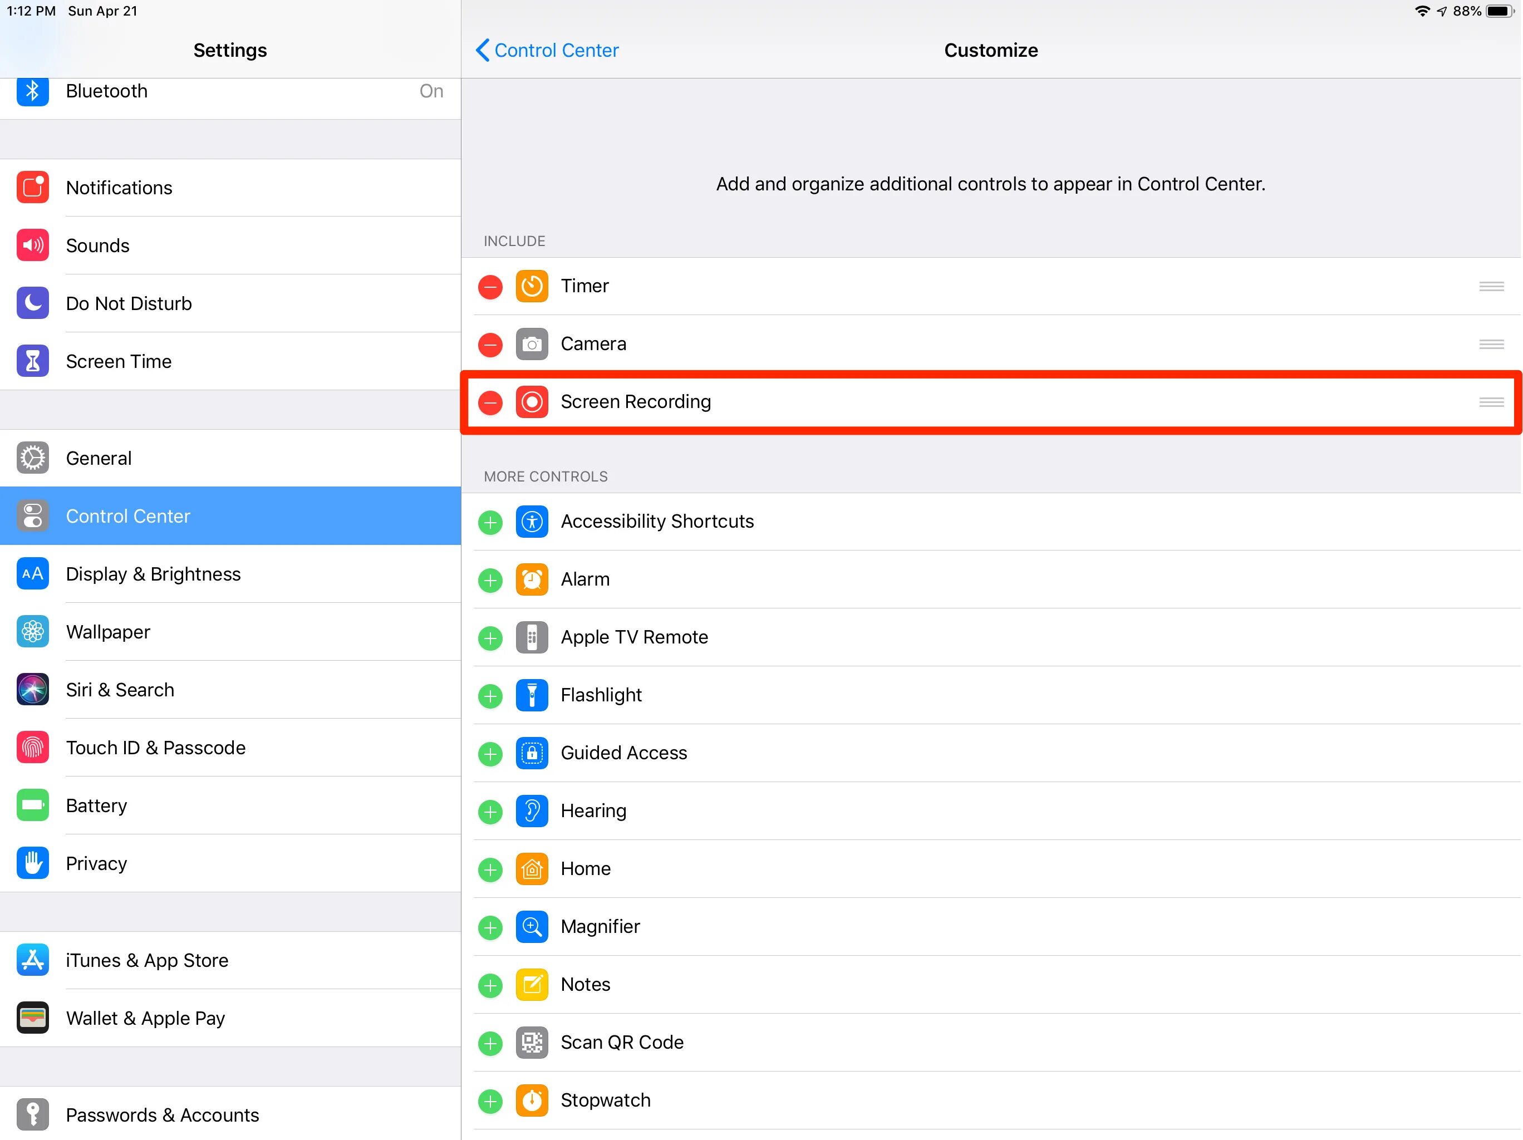
Task: Tap the Apple TV Remote icon
Action: click(532, 637)
